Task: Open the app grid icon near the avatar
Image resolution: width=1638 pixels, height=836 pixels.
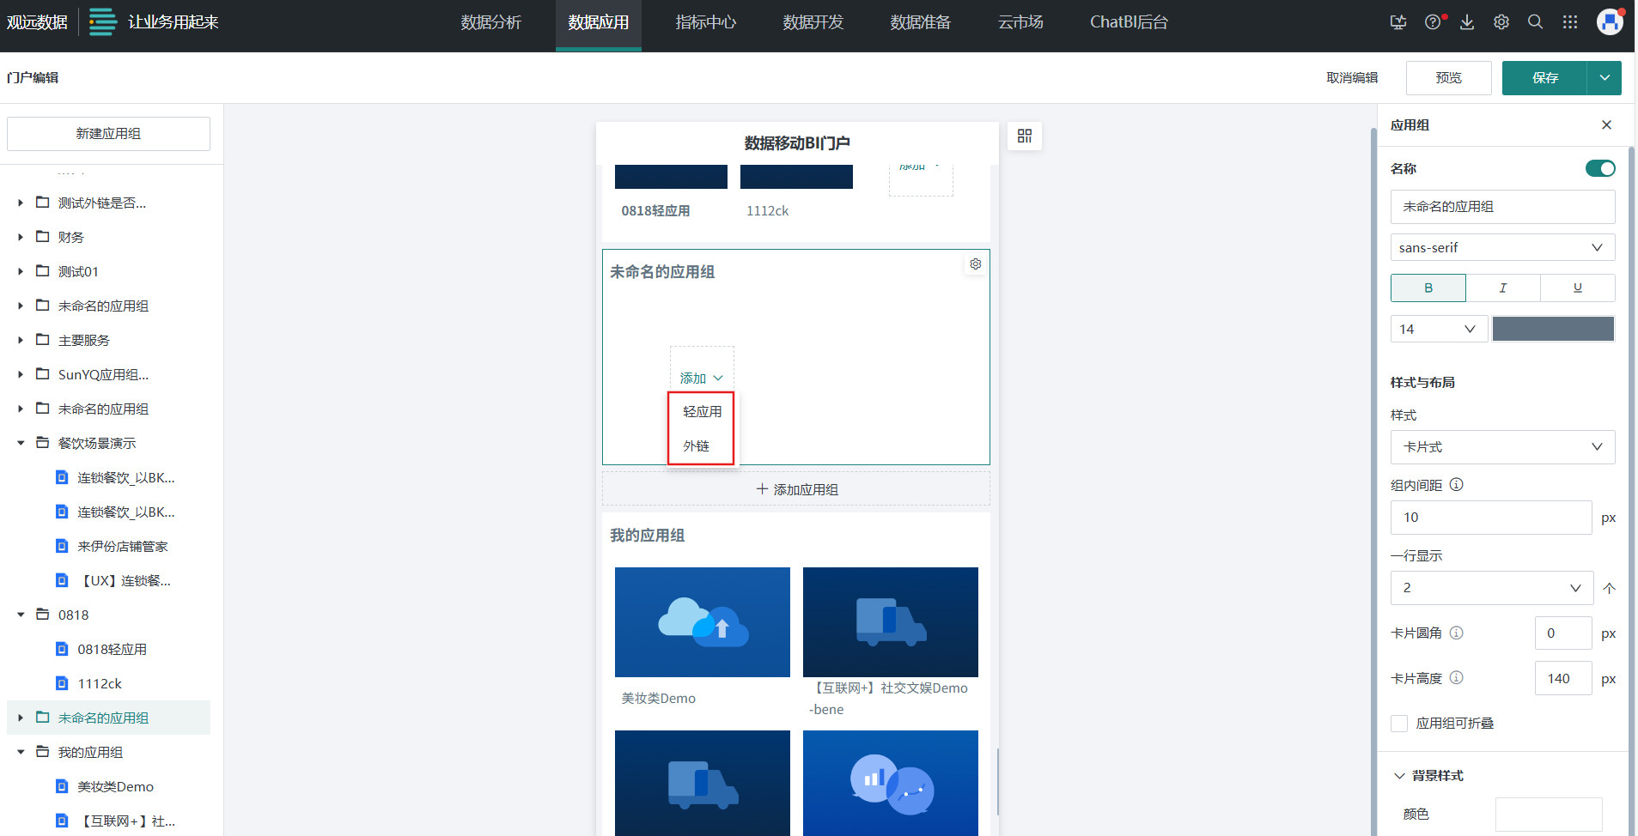Action: [1570, 21]
